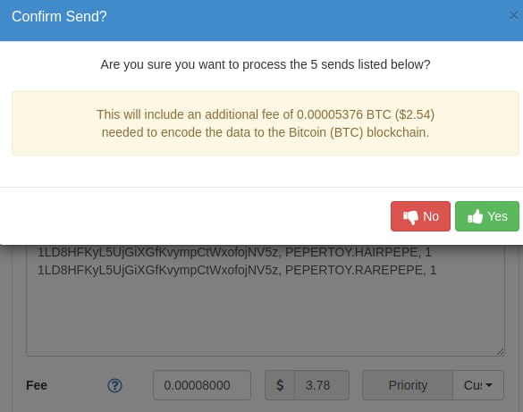523x412 pixels.
Task: Click the dropdown caret next to Cu
Action: click(489, 385)
